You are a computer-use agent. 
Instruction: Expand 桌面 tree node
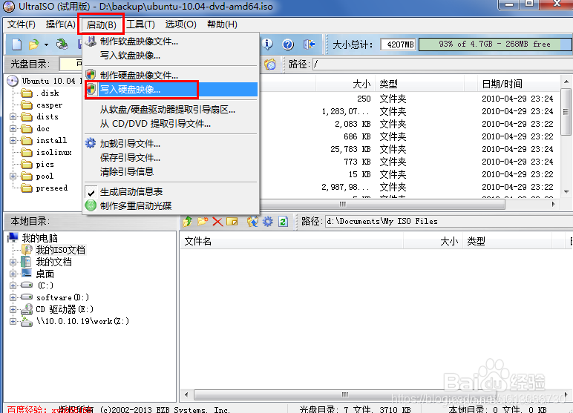click(x=13, y=274)
